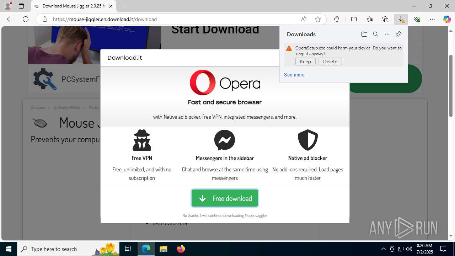
Task: Click scrollbar down arrow
Action: pyautogui.click(x=451, y=236)
